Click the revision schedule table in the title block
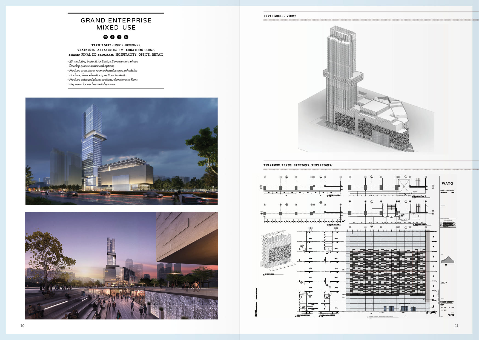The image size is (479, 340). (x=448, y=224)
